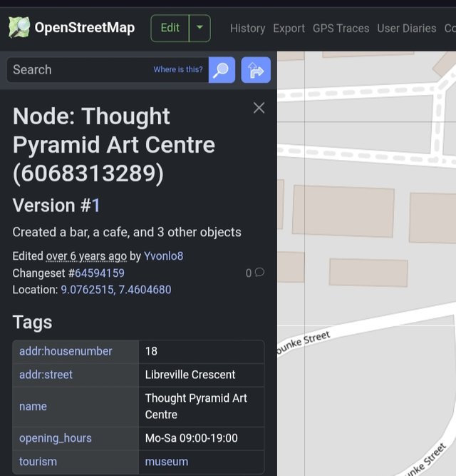Click the changeset comments bubble icon
Viewport: 456px width, 476px height.
click(259, 273)
